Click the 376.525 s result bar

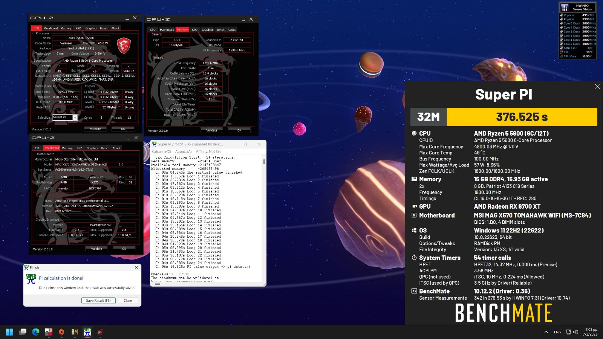pyautogui.click(x=522, y=117)
